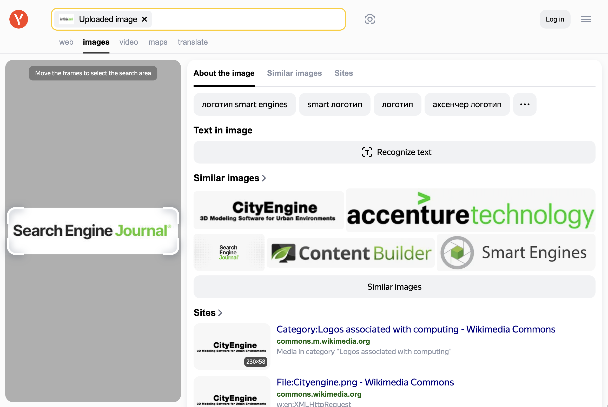Expand the Sites heading chevron
The height and width of the screenshot is (407, 608).
[x=220, y=313]
